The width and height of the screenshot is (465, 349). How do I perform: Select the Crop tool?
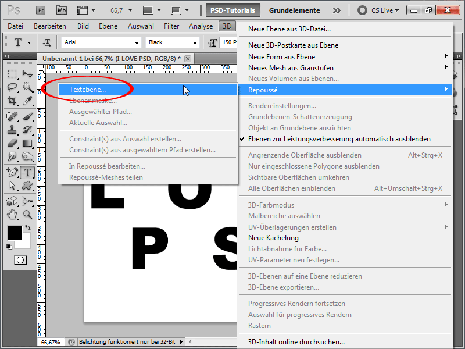(12, 100)
